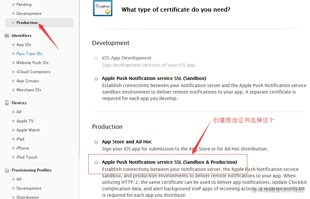Open iPod Touch devices list
310x199 pixels.
click(27, 157)
